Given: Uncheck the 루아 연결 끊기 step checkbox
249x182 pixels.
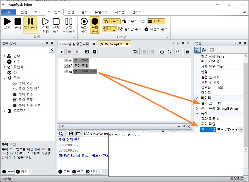Looking at the screenshot, I should (66, 72).
